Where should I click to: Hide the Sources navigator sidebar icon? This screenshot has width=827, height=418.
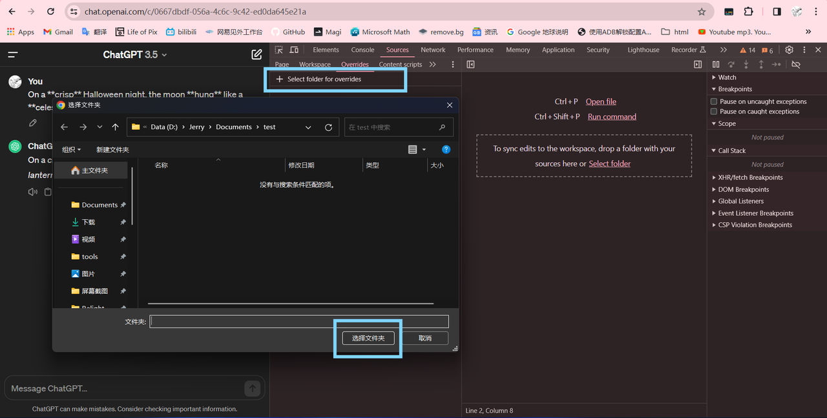(x=470, y=65)
